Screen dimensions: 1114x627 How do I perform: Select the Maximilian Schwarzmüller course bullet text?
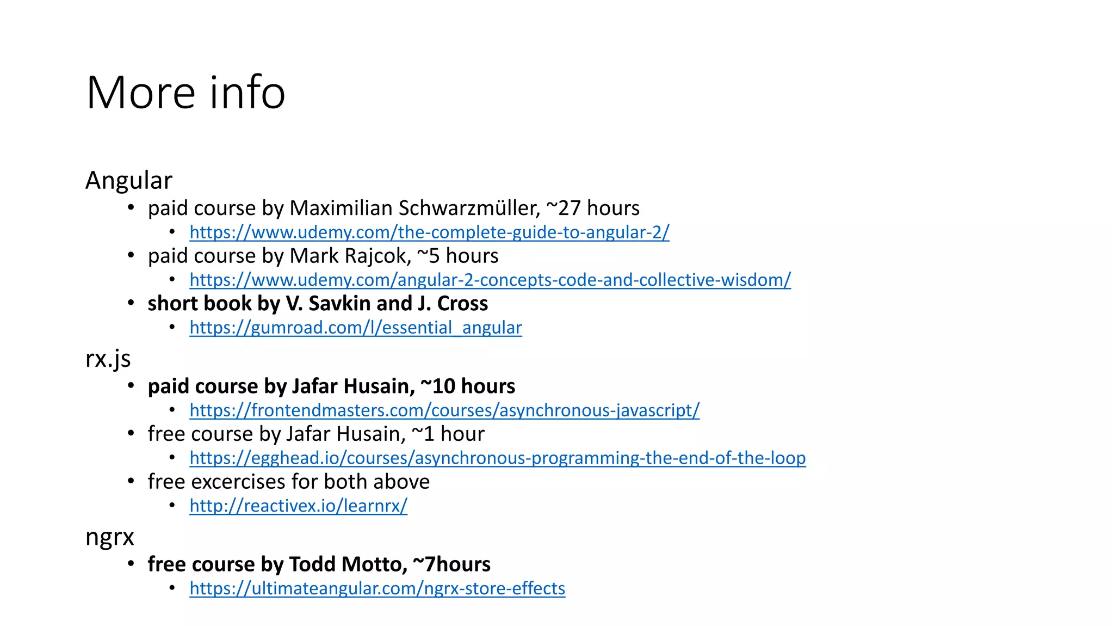pos(394,208)
